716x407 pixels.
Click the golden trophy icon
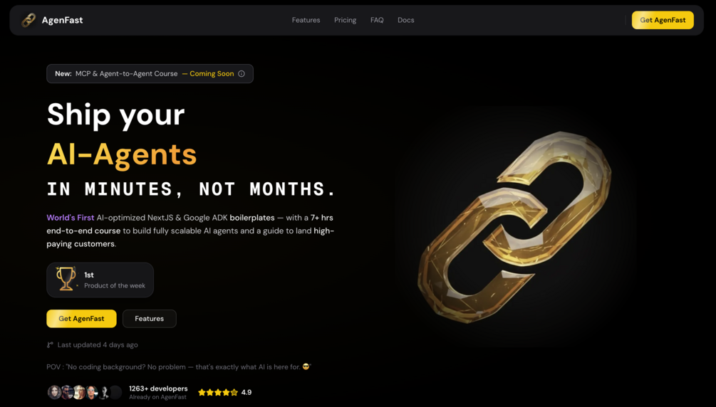click(66, 279)
